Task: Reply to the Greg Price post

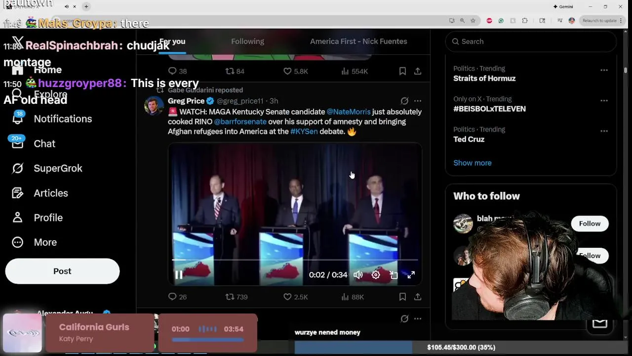Action: point(177,297)
